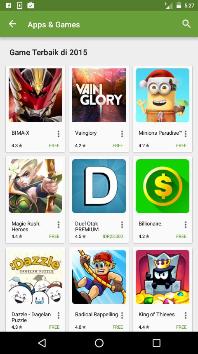Expand options menu for Billionaire
Screen dimensions: 198x354
coord(186,225)
